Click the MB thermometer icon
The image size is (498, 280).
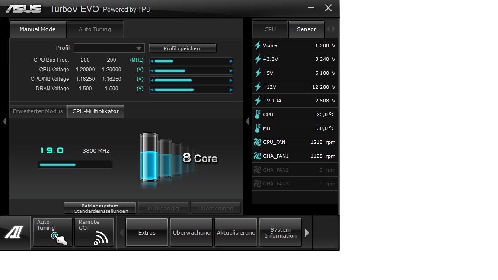258,128
